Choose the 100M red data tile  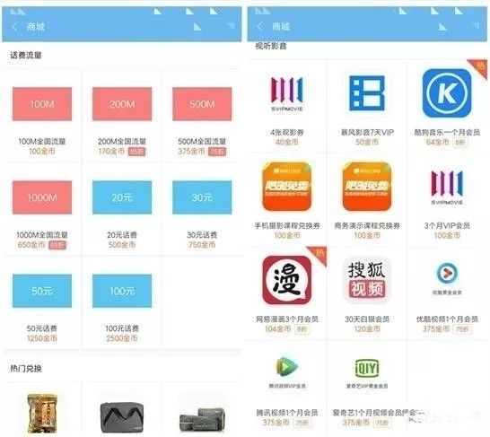[x=42, y=104]
